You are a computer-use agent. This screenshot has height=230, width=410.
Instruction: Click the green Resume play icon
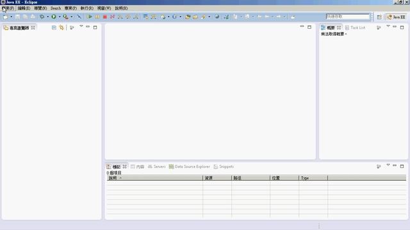coord(90,17)
